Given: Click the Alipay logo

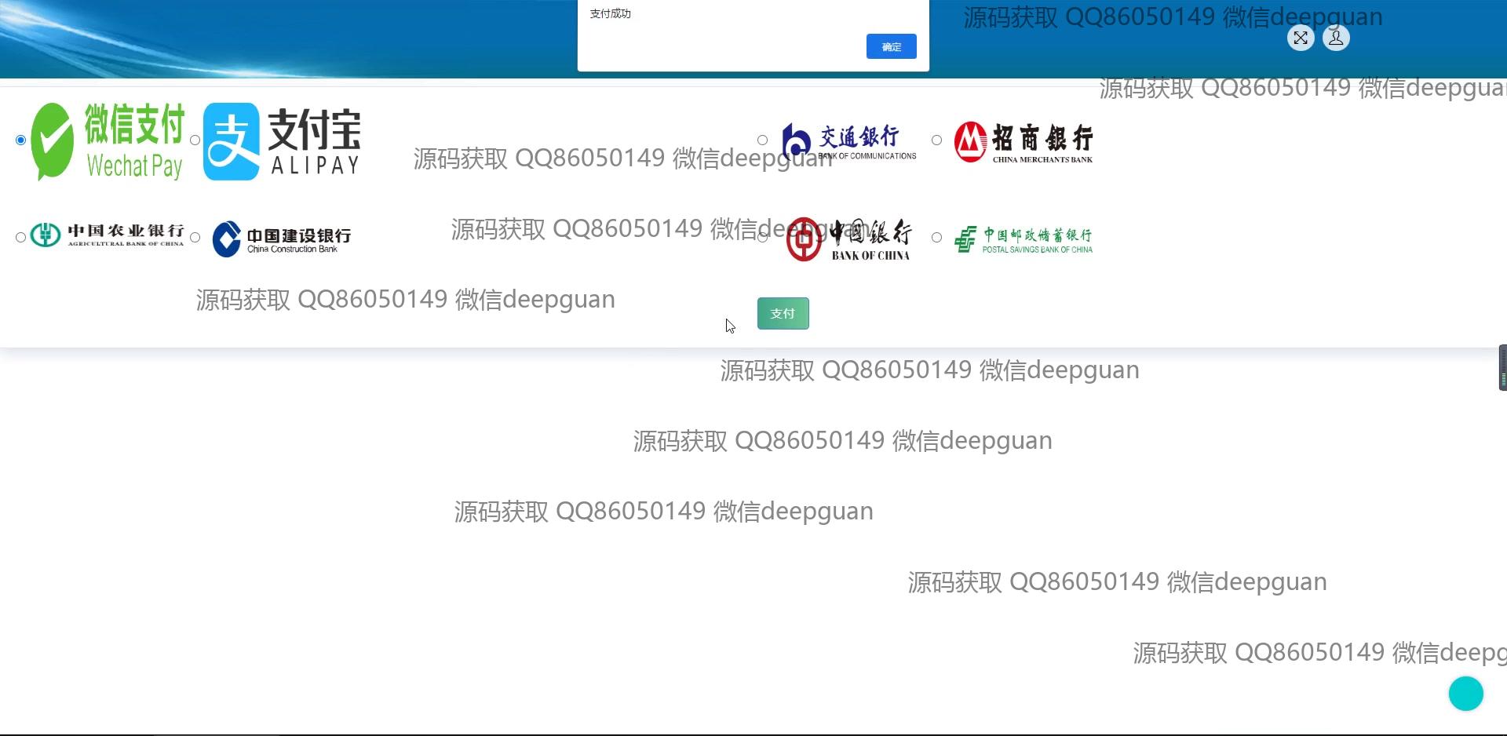Looking at the screenshot, I should point(281,141).
